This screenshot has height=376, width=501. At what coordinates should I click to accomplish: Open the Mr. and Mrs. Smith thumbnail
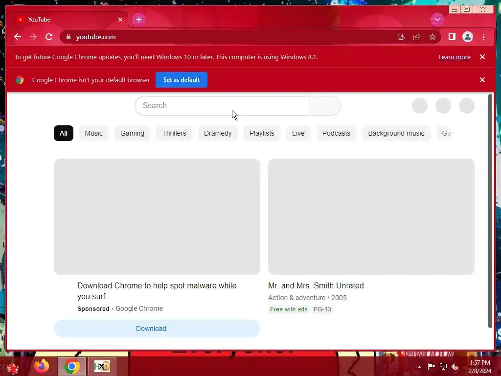coord(371,216)
